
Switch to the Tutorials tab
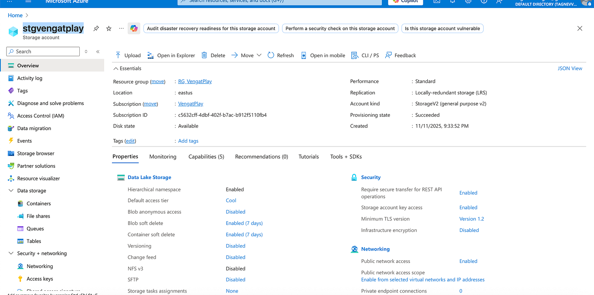click(308, 157)
